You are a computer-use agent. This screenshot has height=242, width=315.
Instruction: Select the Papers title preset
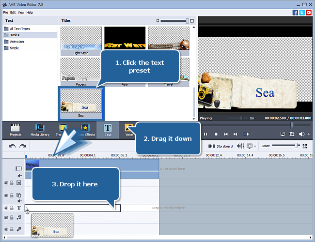click(x=80, y=72)
